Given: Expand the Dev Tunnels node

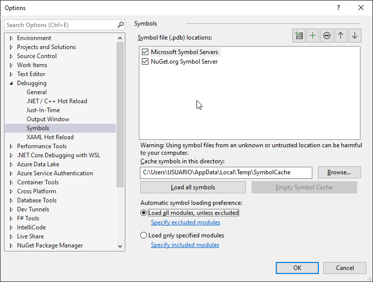Looking at the screenshot, I should click(x=11, y=209).
